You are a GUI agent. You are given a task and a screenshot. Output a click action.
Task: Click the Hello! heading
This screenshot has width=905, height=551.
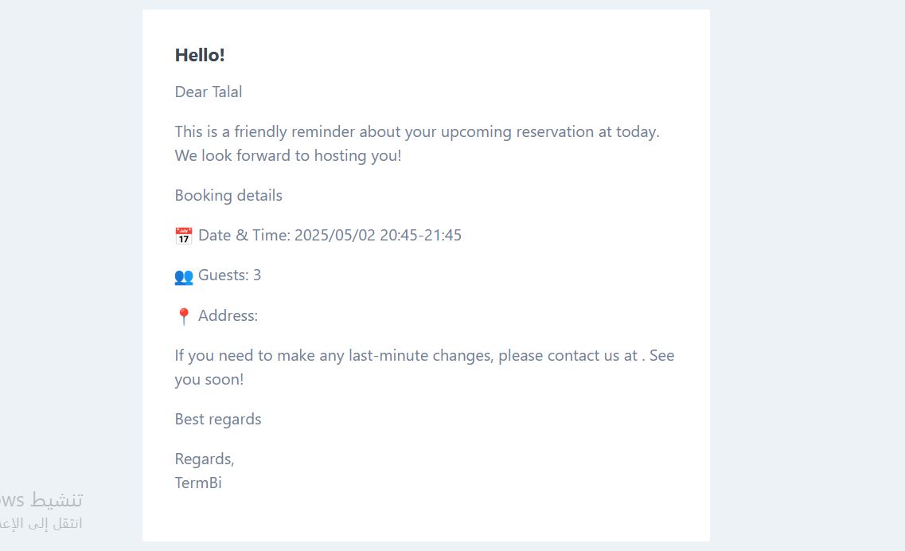pos(200,55)
